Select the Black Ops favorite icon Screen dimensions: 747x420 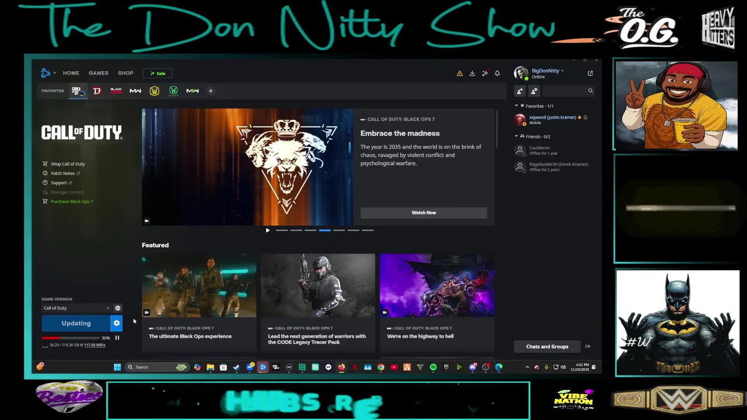click(x=116, y=91)
